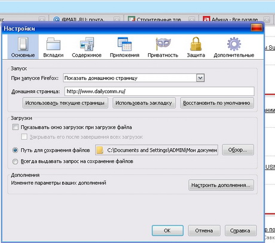Image resolution: width=275 pixels, height=243 pixels.
Task: Expand the startup behavior dropdown arrow
Action: click(x=200, y=78)
